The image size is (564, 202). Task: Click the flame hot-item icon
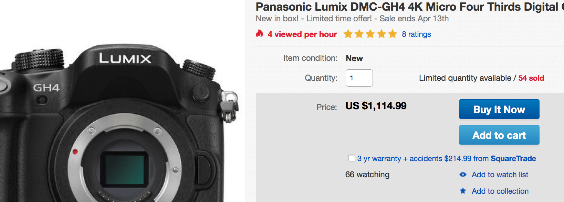click(259, 34)
